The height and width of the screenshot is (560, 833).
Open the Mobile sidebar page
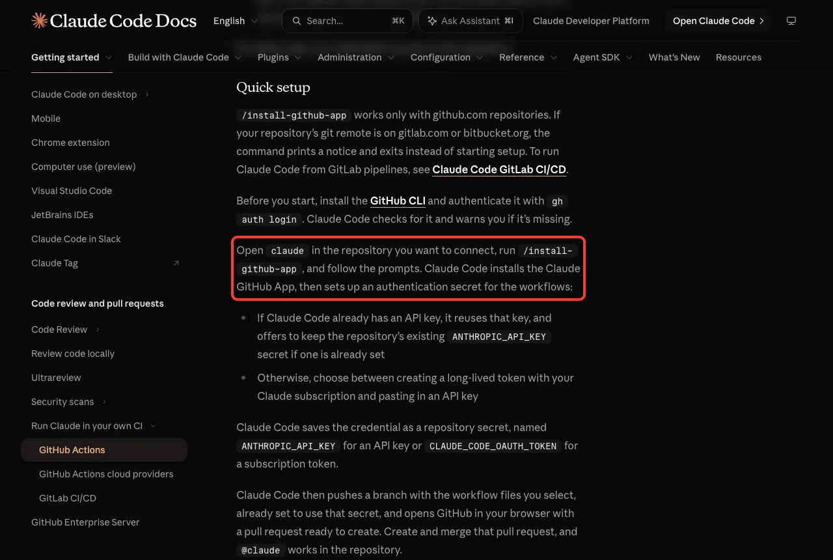pos(46,119)
